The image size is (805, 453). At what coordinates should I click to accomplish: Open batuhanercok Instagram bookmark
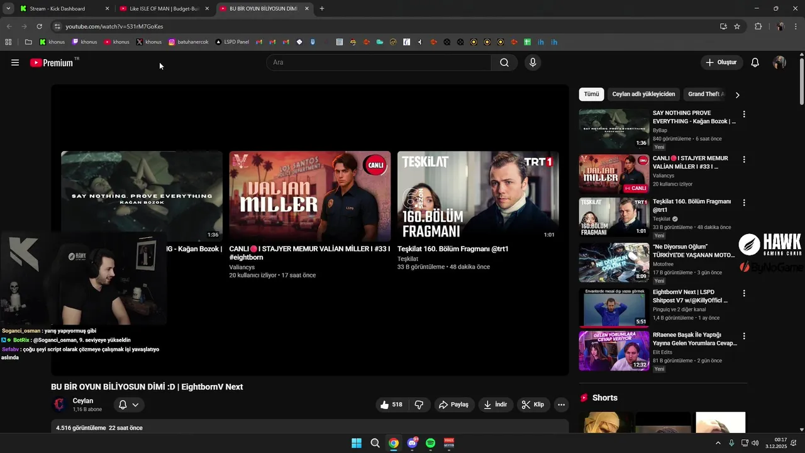point(189,42)
